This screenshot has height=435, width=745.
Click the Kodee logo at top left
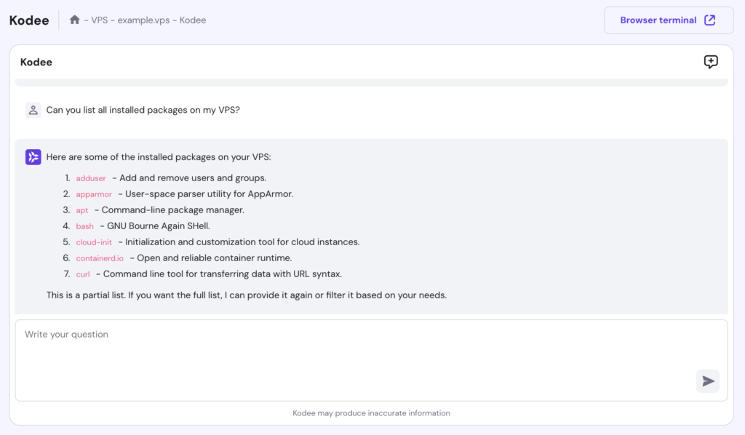[x=29, y=20]
